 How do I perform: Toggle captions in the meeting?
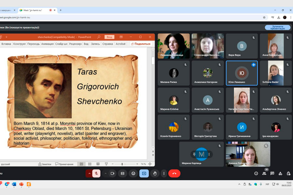(123, 174)
